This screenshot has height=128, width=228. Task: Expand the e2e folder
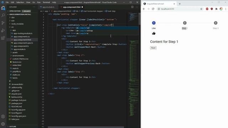pyautogui.click(x=13, y=21)
